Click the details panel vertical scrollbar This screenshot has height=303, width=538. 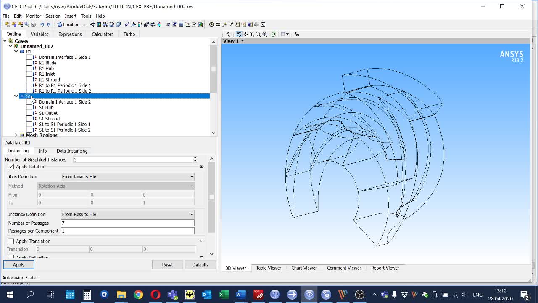pos(211,197)
